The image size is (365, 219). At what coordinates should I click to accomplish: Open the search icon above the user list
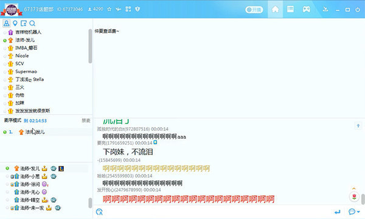click(x=32, y=23)
